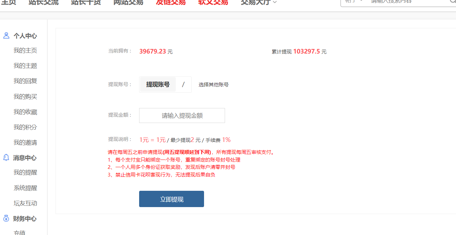Open 软文交易 in the top navigation
Viewport: 456px width, 235px height.
point(213,2)
